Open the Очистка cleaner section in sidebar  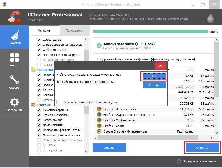pos(14,37)
